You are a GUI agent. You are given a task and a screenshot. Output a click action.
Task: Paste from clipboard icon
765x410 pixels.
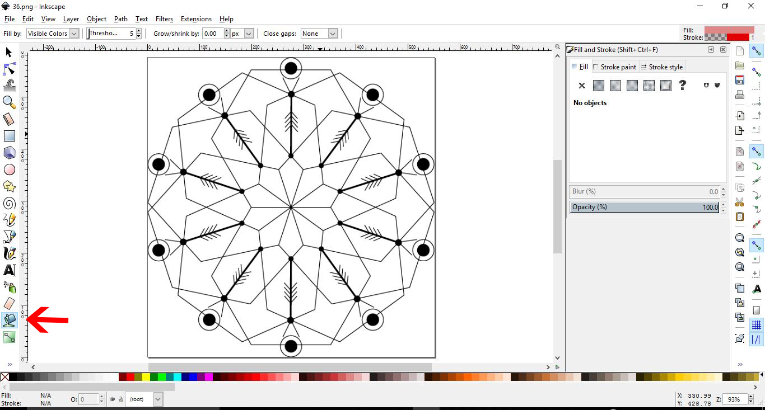740,216
